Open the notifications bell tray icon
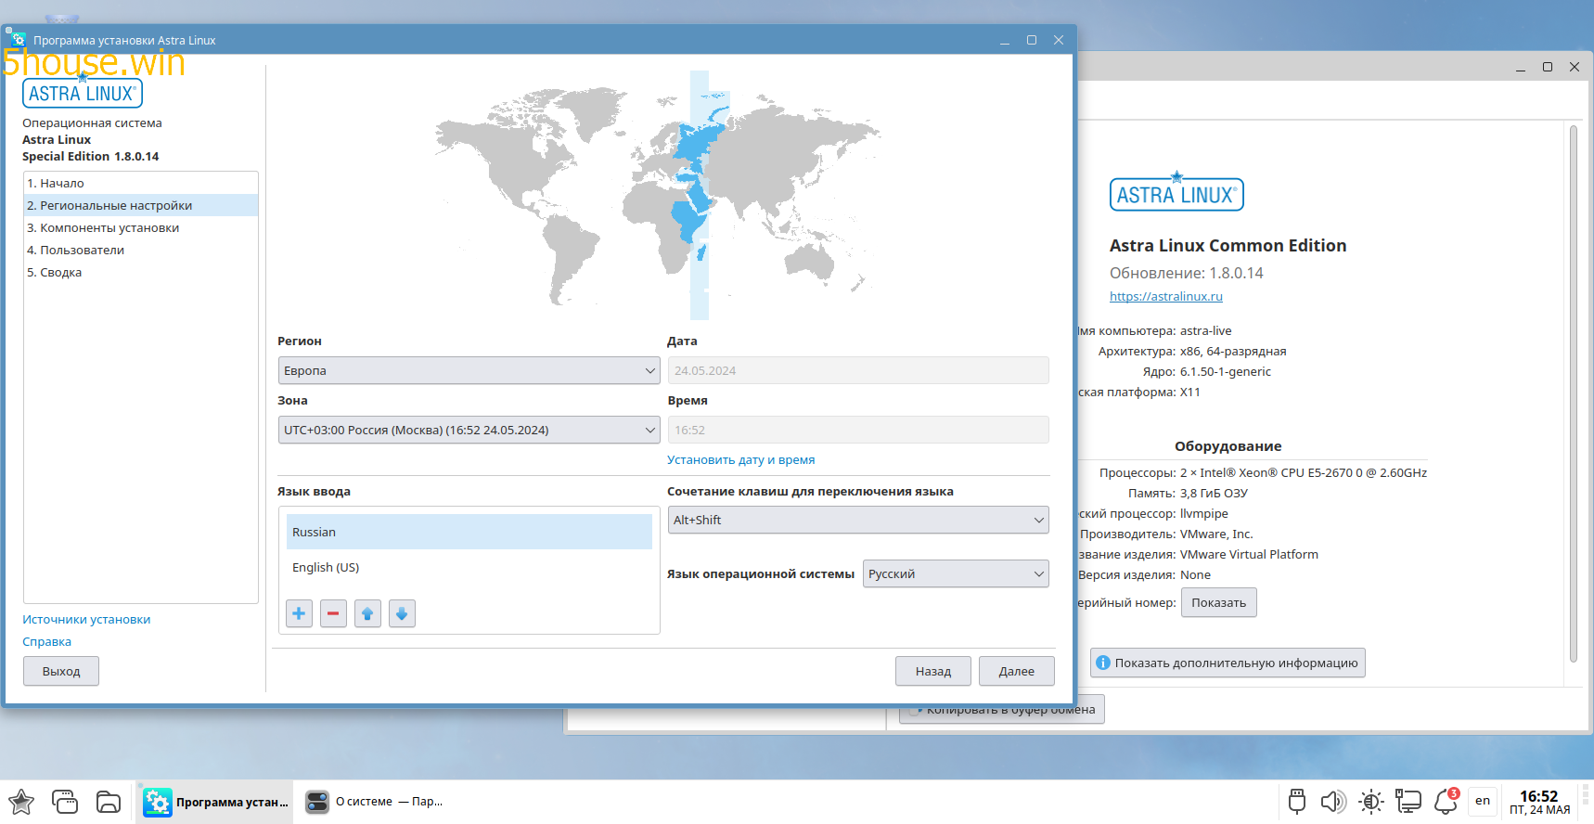This screenshot has height=824, width=1594. [x=1446, y=801]
